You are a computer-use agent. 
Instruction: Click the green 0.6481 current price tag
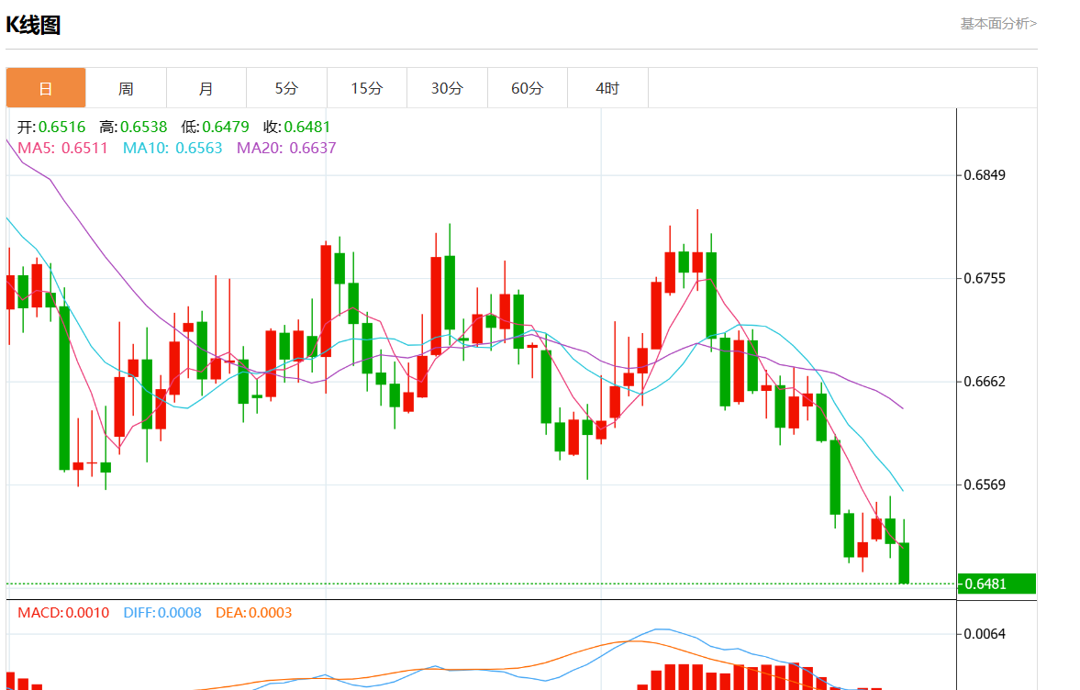[x=996, y=584]
